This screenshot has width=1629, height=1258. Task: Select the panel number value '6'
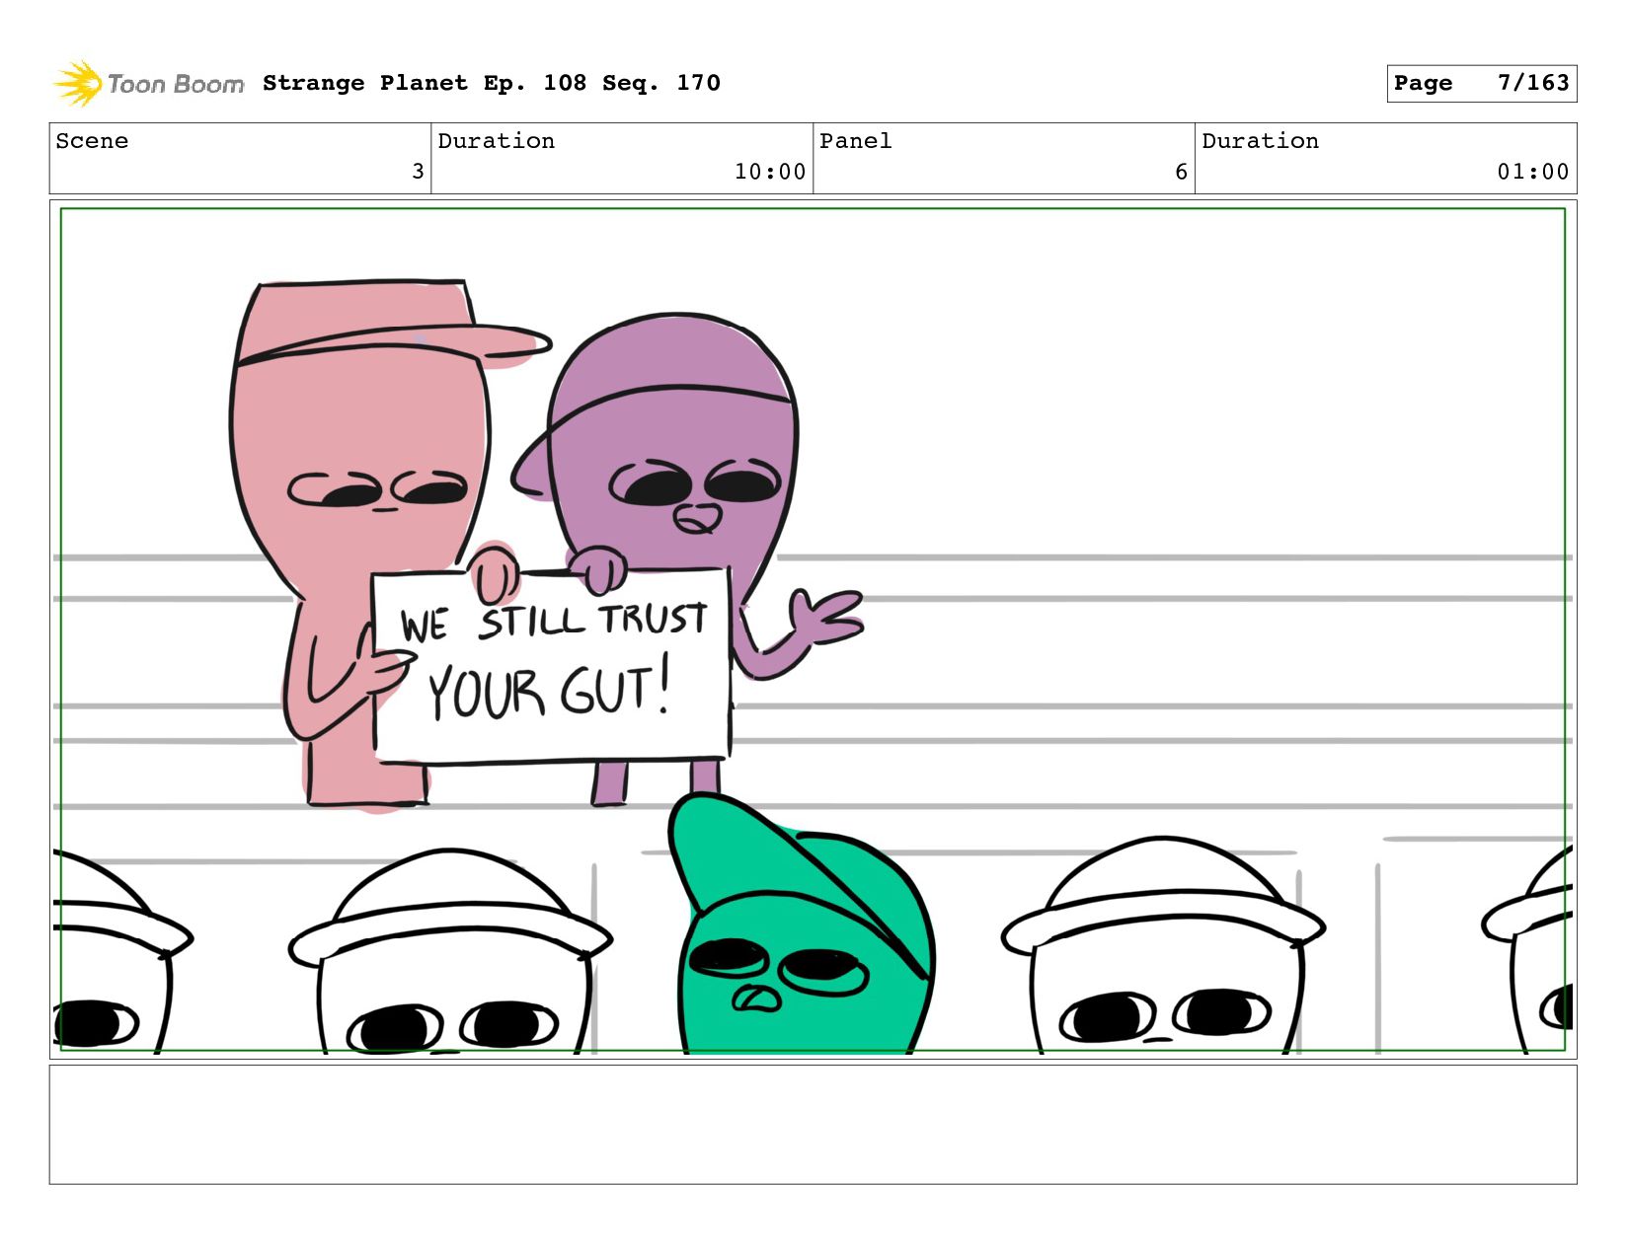point(1181,172)
